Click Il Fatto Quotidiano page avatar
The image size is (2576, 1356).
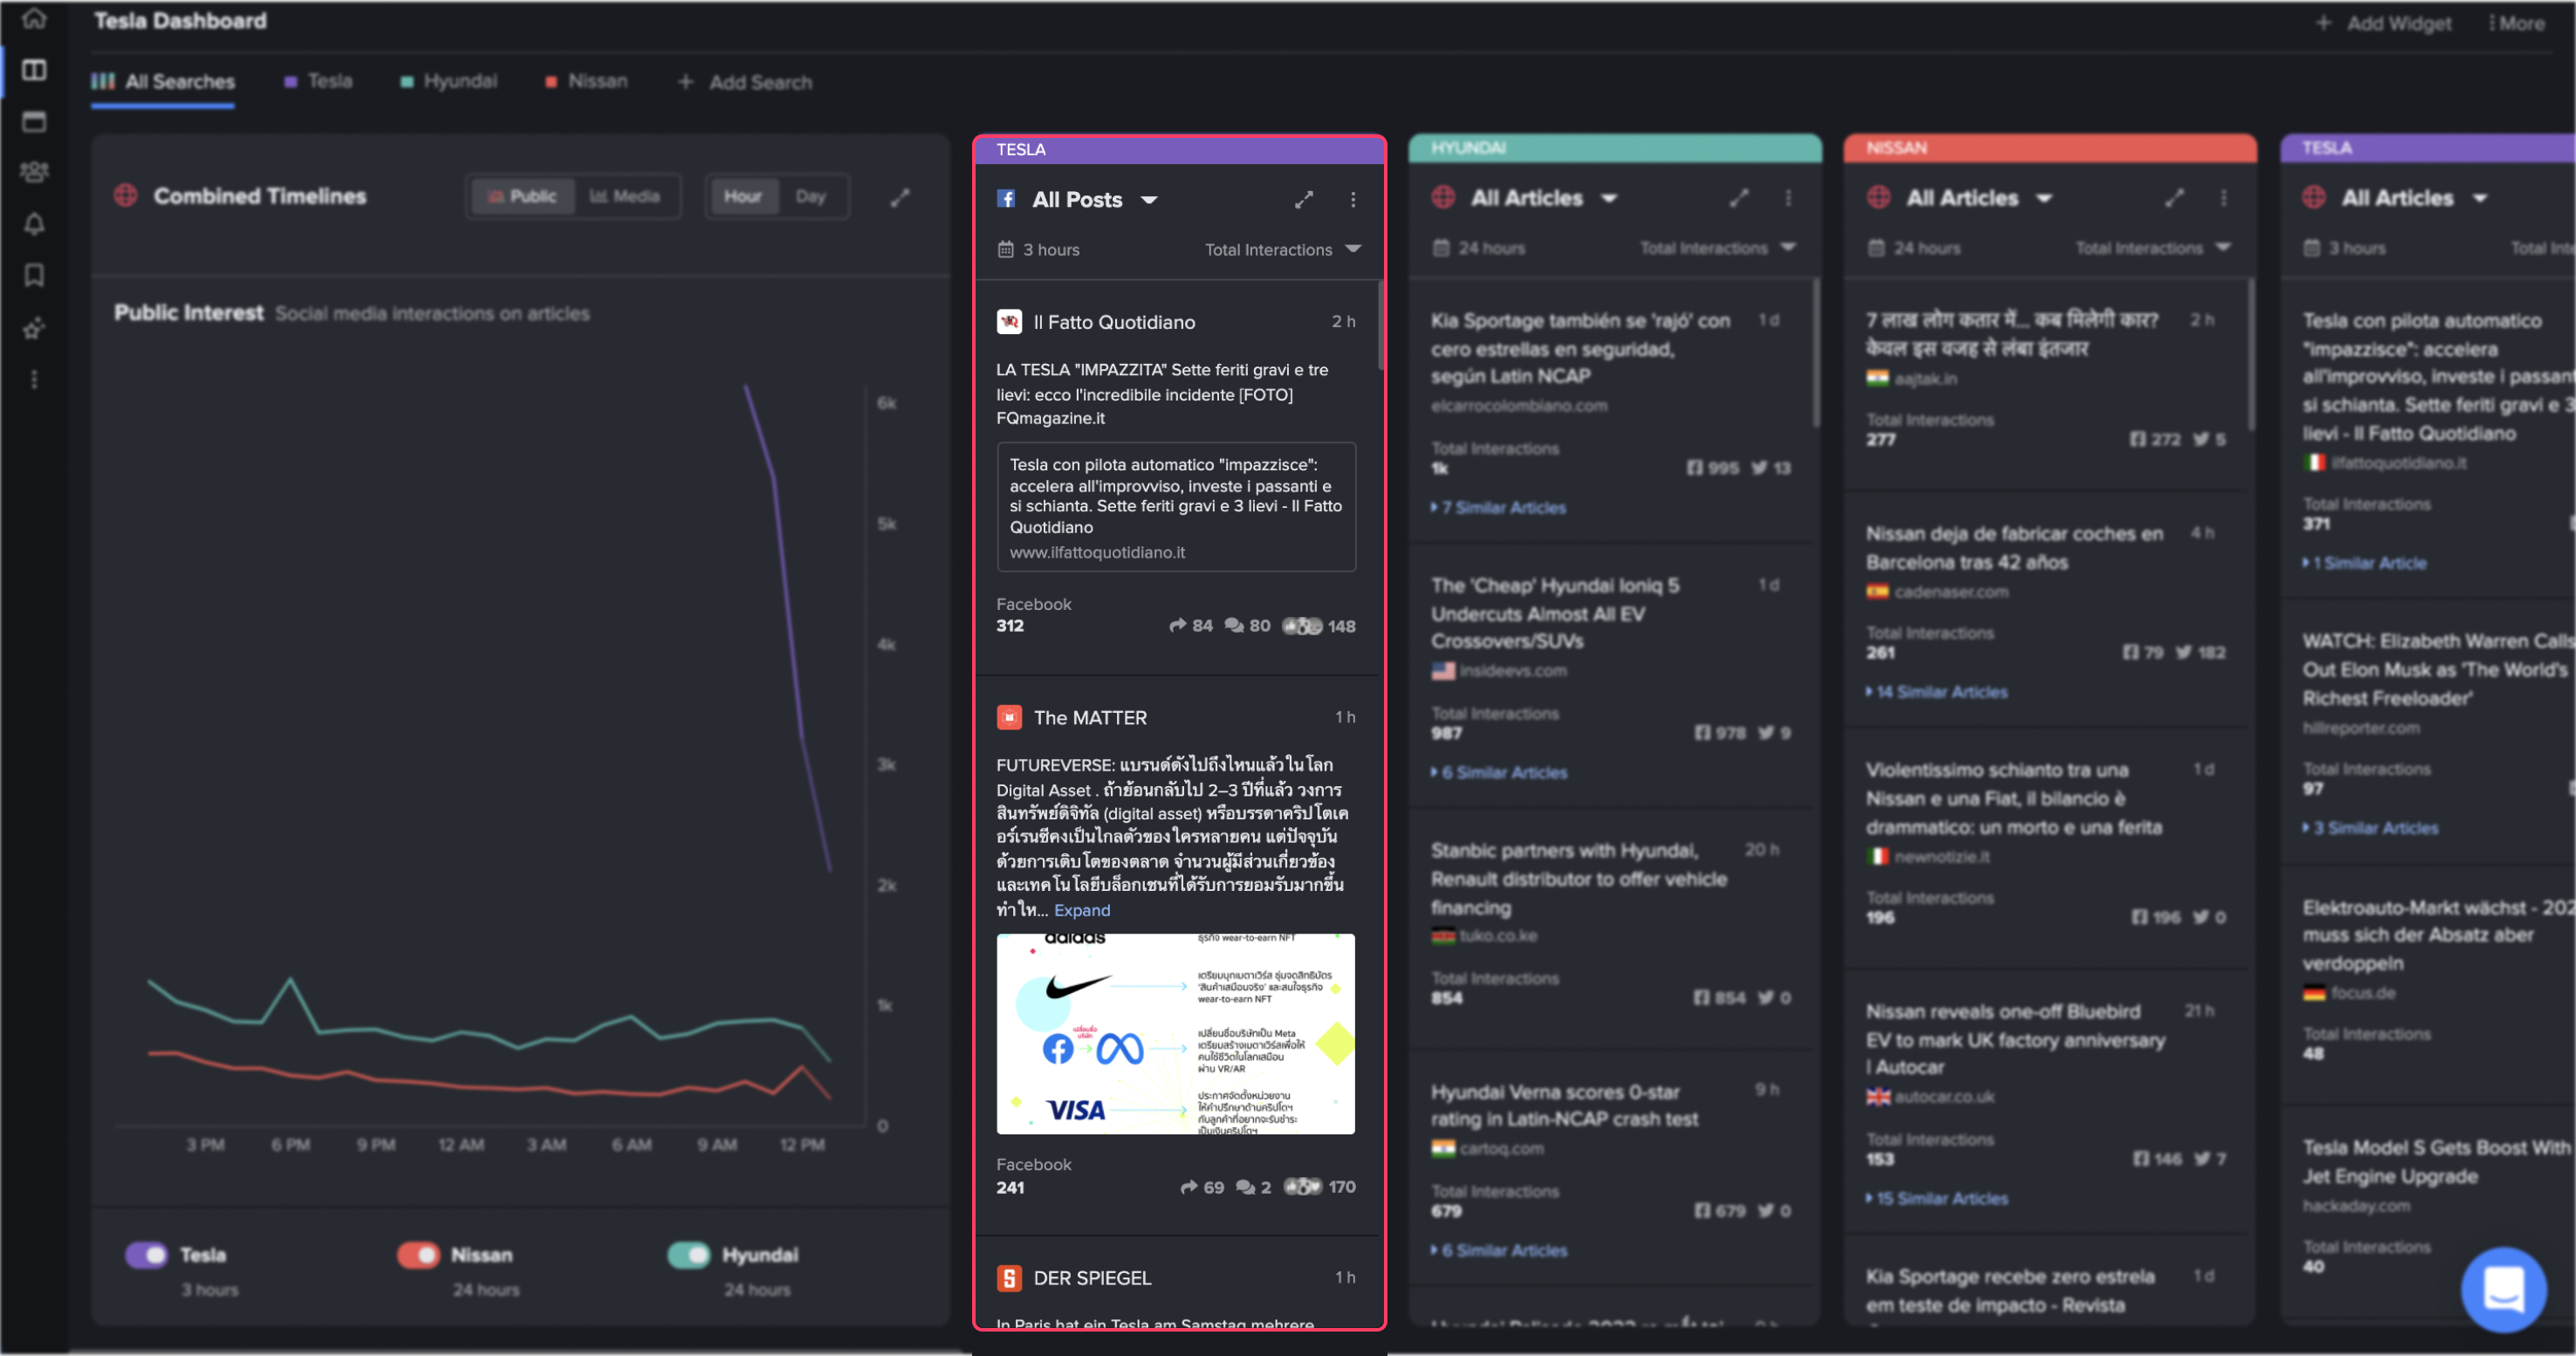1009,322
